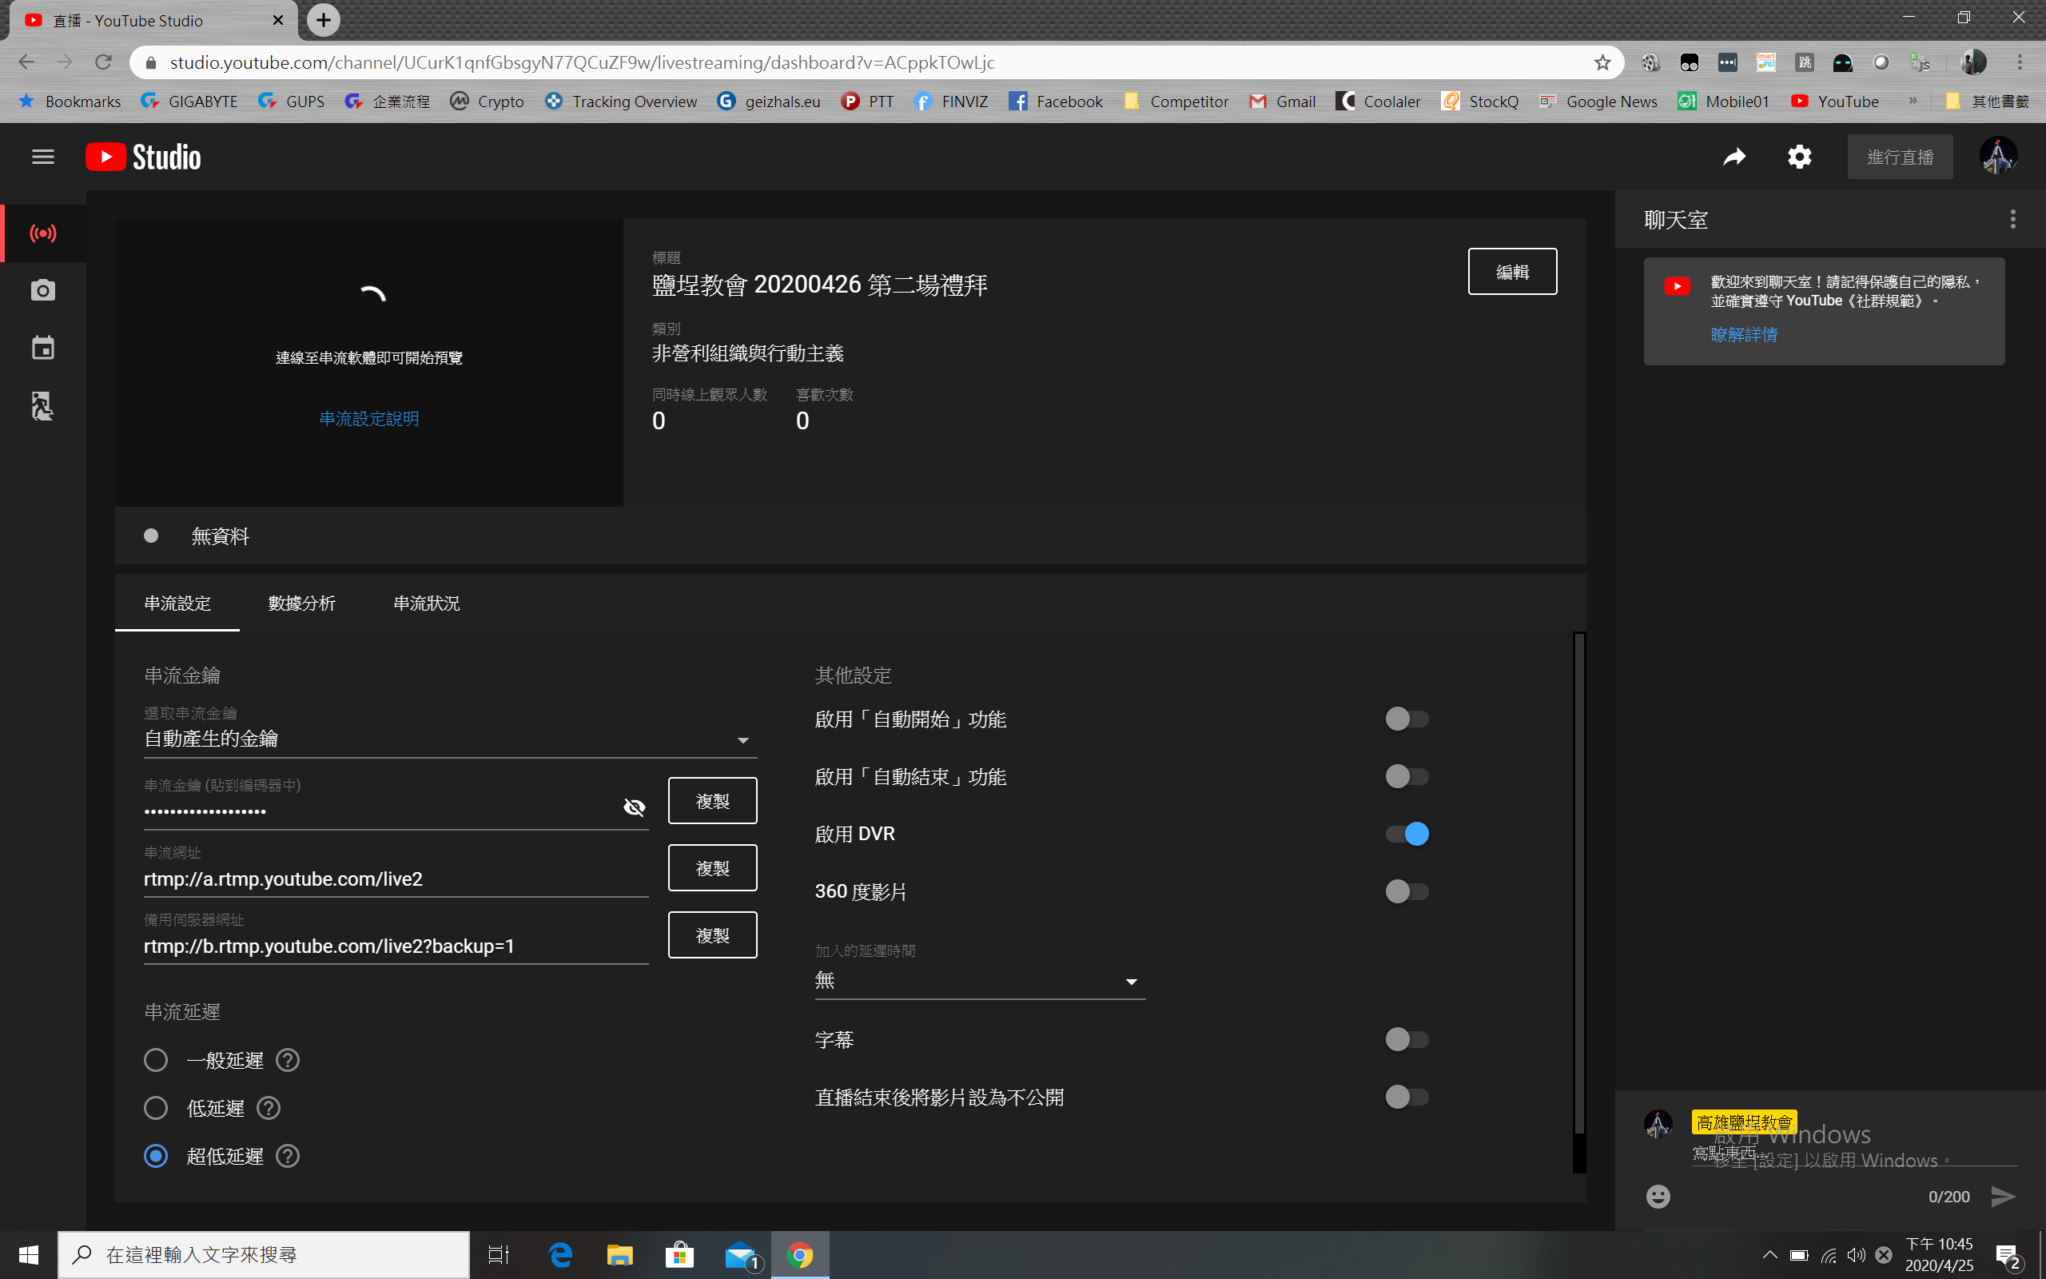Select the Webcam camera sidebar icon
Screen dimensions: 2046x1279
(42, 291)
